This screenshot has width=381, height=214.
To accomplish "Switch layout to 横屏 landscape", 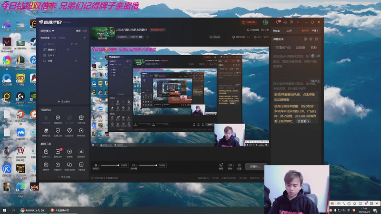I will (x=78, y=31).
